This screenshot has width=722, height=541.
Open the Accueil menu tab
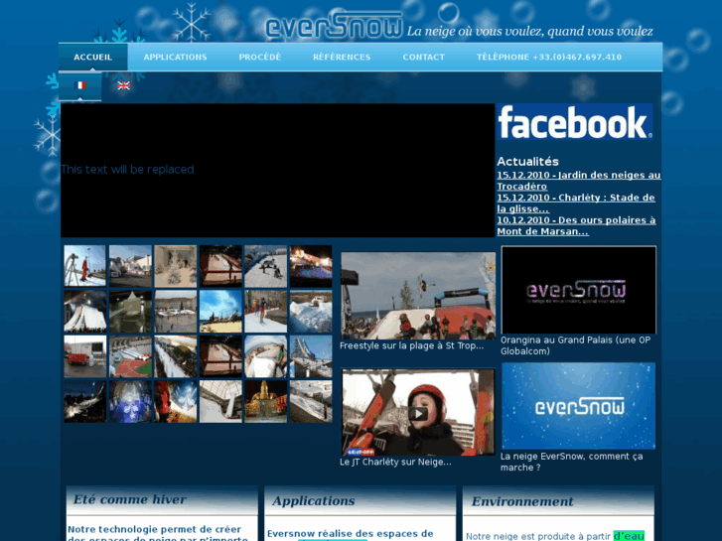point(92,58)
